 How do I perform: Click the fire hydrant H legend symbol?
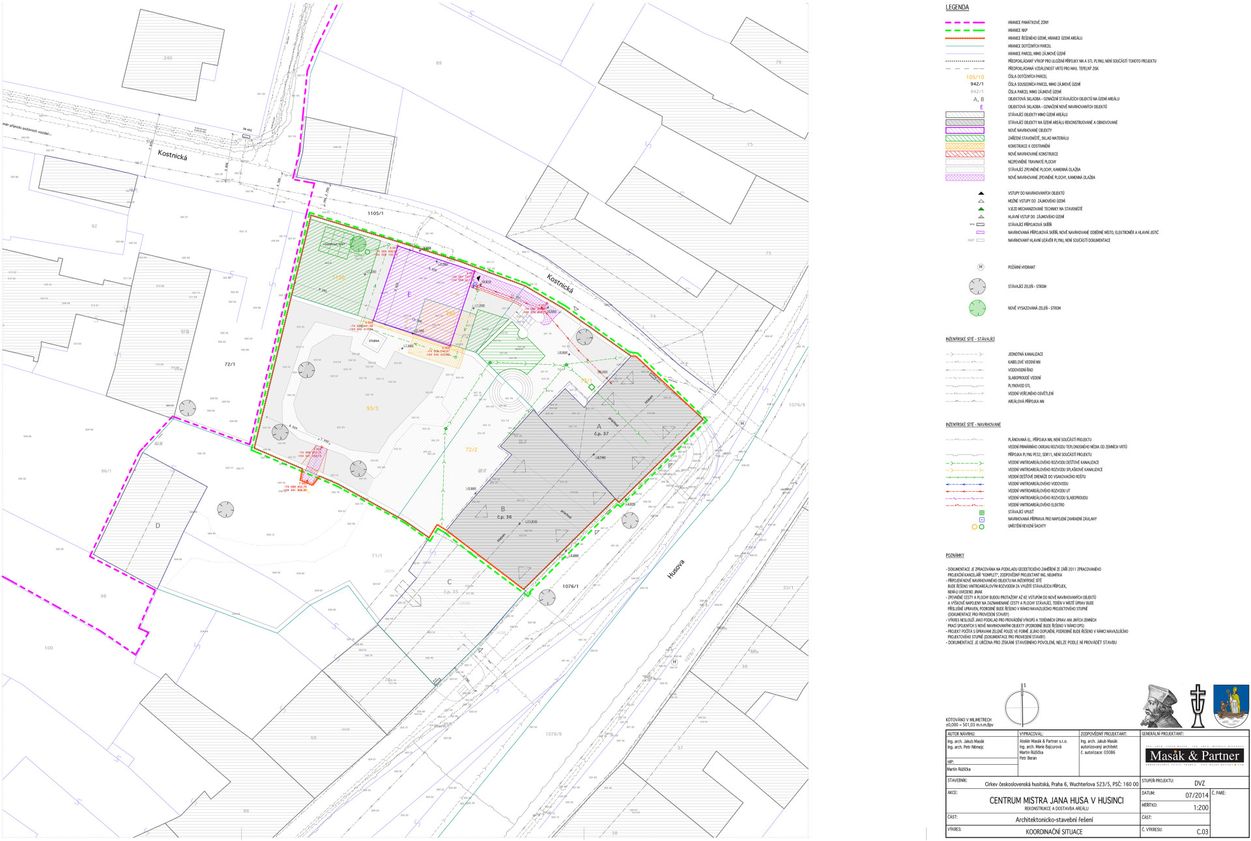tap(981, 267)
